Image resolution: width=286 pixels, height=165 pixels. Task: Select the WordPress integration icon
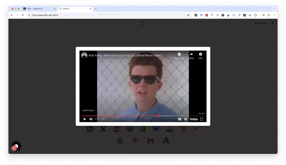[x=130, y=129]
